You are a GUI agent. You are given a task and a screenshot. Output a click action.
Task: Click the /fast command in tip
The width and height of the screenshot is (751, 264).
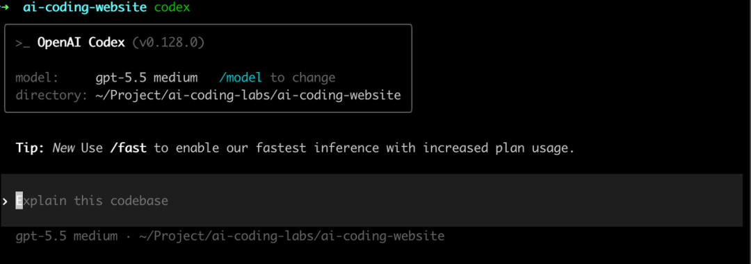pos(128,148)
